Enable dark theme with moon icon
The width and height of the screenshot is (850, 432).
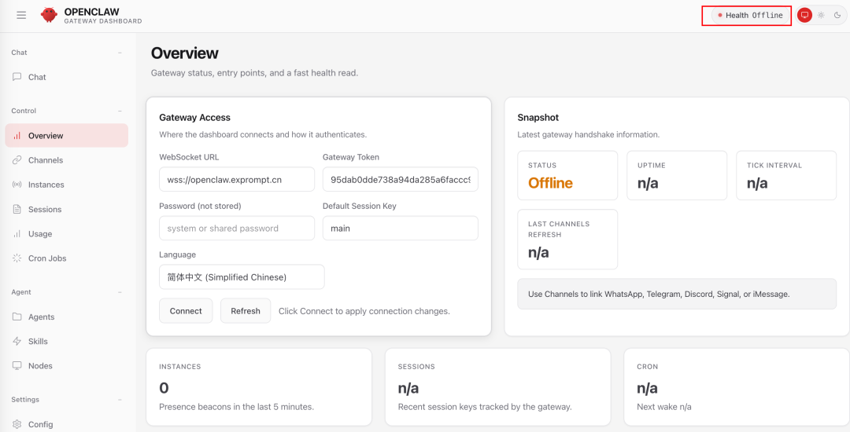(837, 15)
